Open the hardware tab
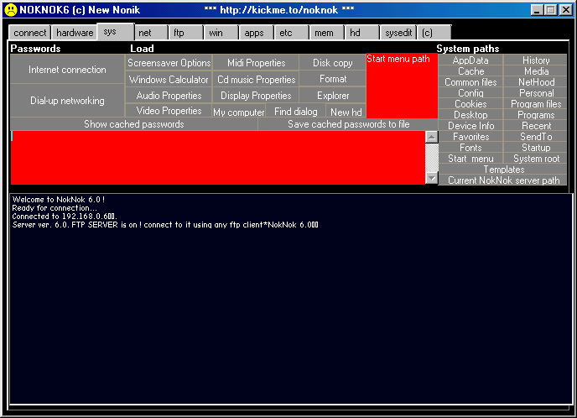Viewport: 577px width, 418px height. [x=75, y=33]
